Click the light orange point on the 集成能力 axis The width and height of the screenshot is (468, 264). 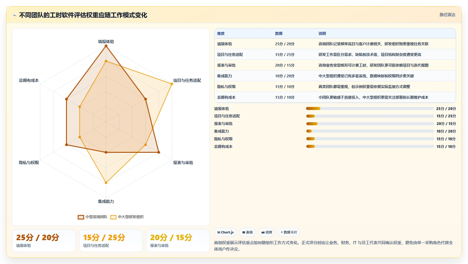106,183
